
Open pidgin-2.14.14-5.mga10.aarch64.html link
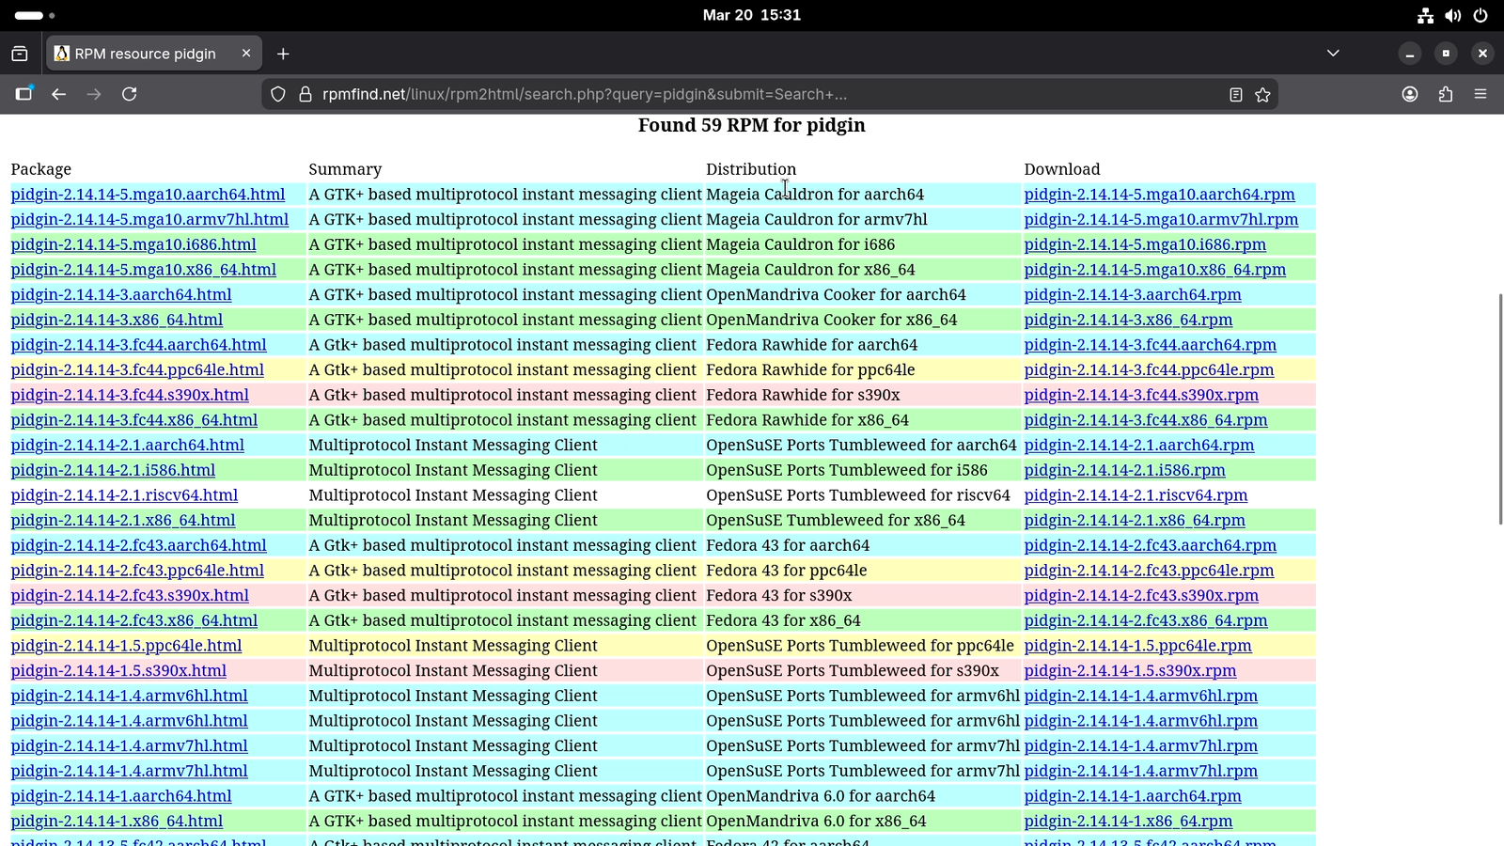point(148,195)
